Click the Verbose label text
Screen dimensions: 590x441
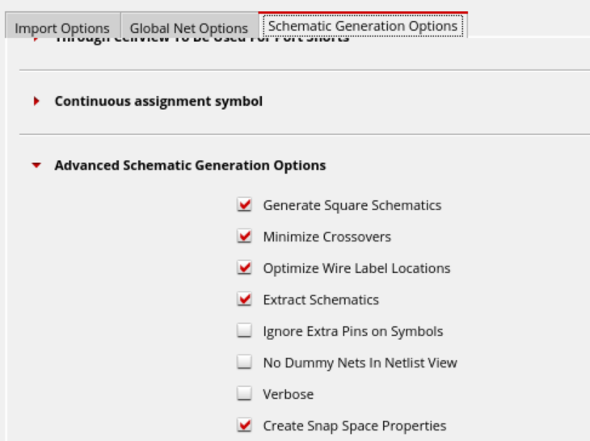tap(289, 394)
